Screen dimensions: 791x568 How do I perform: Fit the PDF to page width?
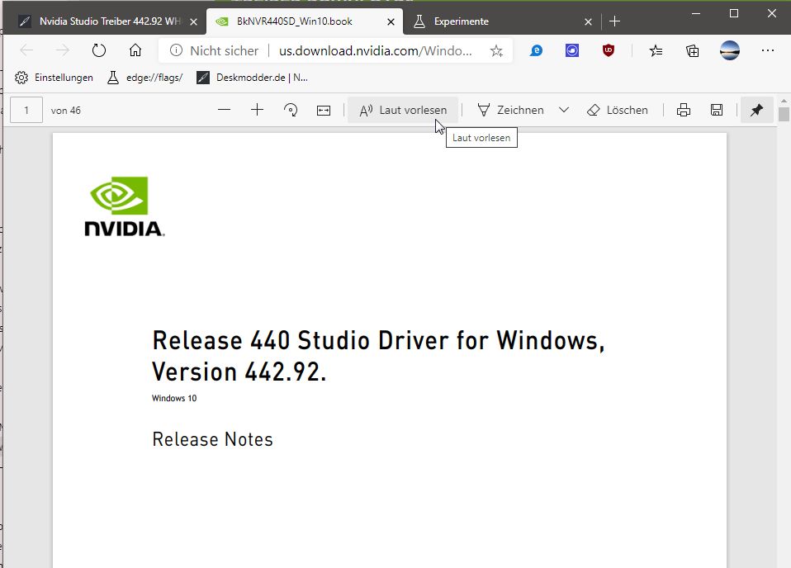tap(324, 110)
